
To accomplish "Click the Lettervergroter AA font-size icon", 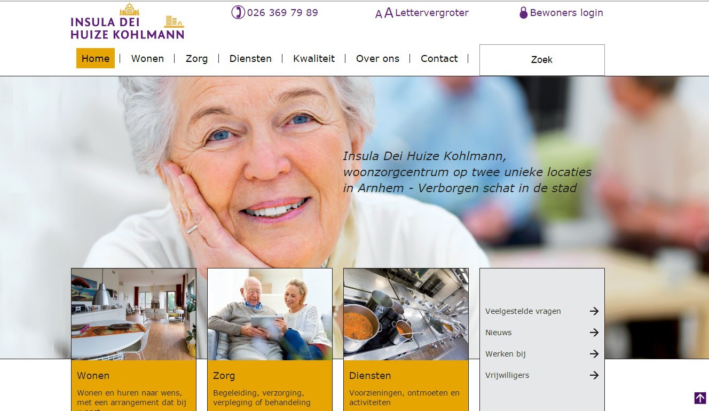I will point(384,13).
